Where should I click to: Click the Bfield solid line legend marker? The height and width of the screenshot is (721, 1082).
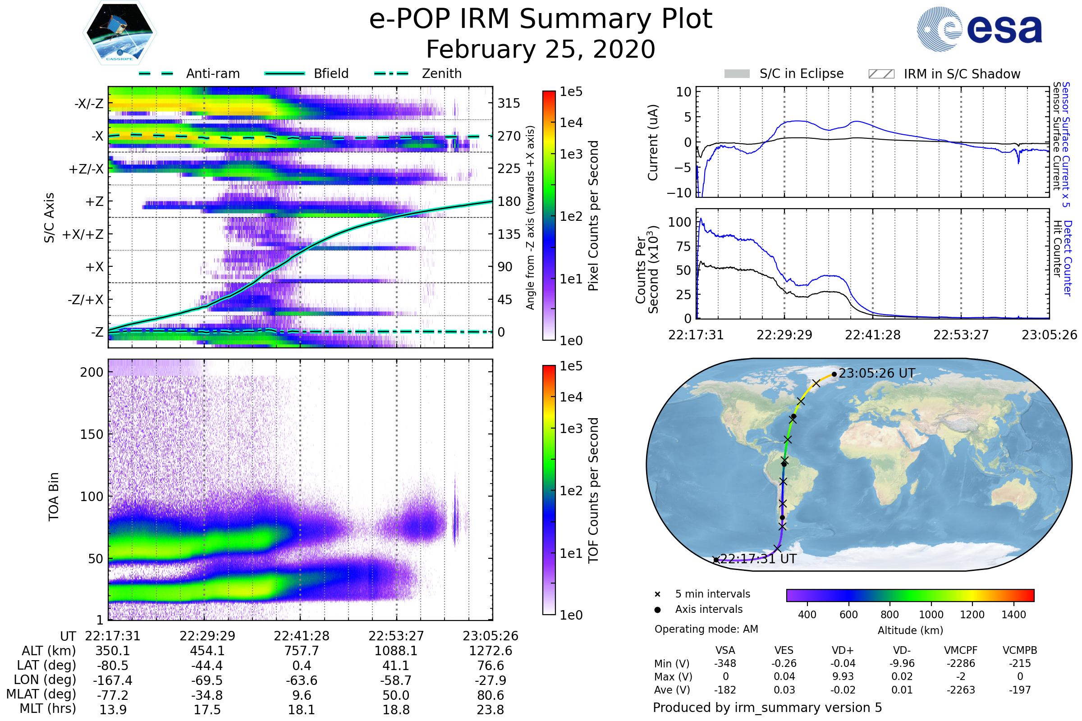(x=284, y=73)
